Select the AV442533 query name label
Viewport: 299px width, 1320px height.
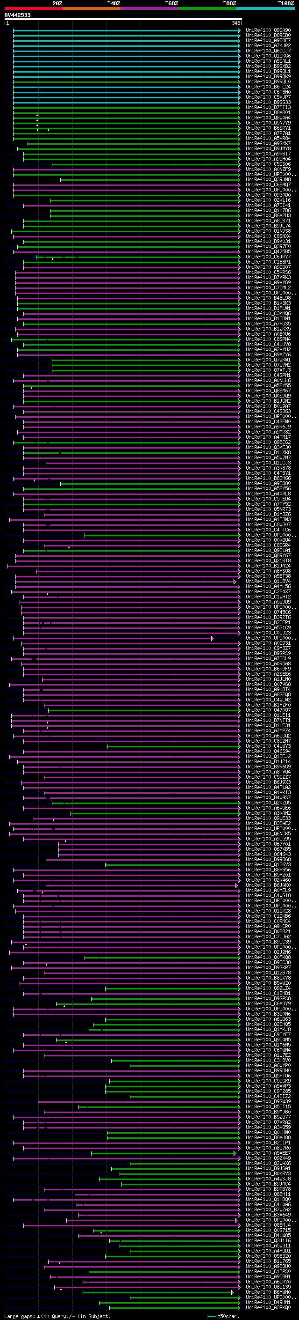17,15
